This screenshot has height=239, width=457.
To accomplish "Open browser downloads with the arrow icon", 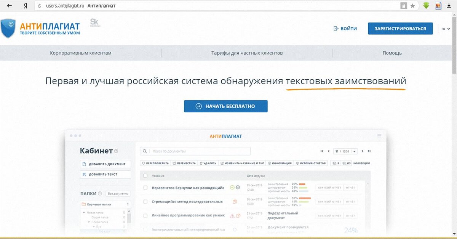I will coord(449,6).
